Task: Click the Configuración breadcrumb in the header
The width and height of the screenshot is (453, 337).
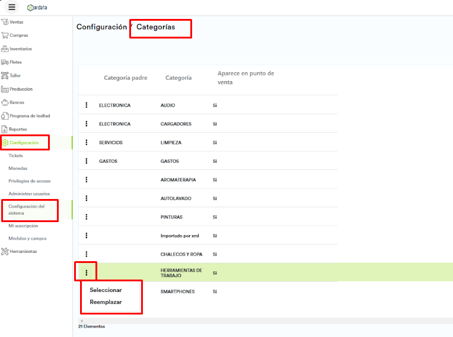Action: 101,27
